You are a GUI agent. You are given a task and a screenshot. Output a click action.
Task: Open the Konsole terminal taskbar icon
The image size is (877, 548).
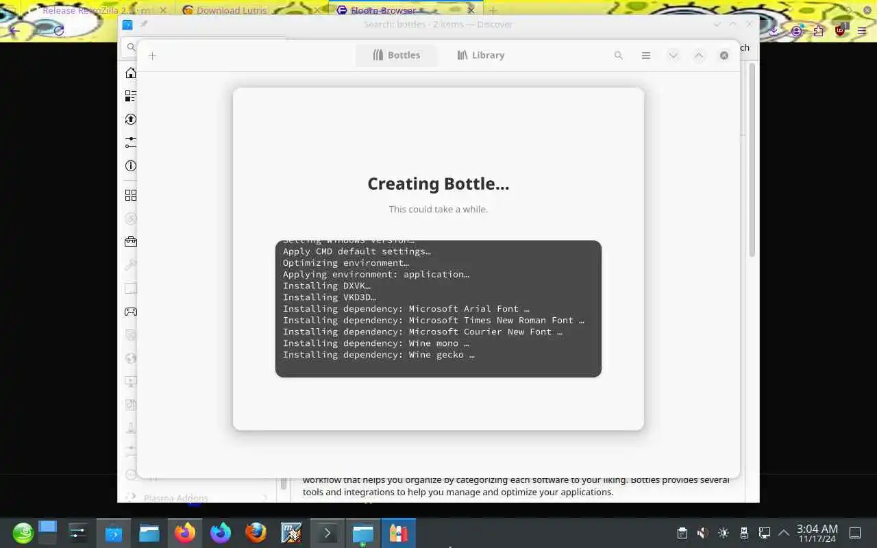(x=328, y=532)
